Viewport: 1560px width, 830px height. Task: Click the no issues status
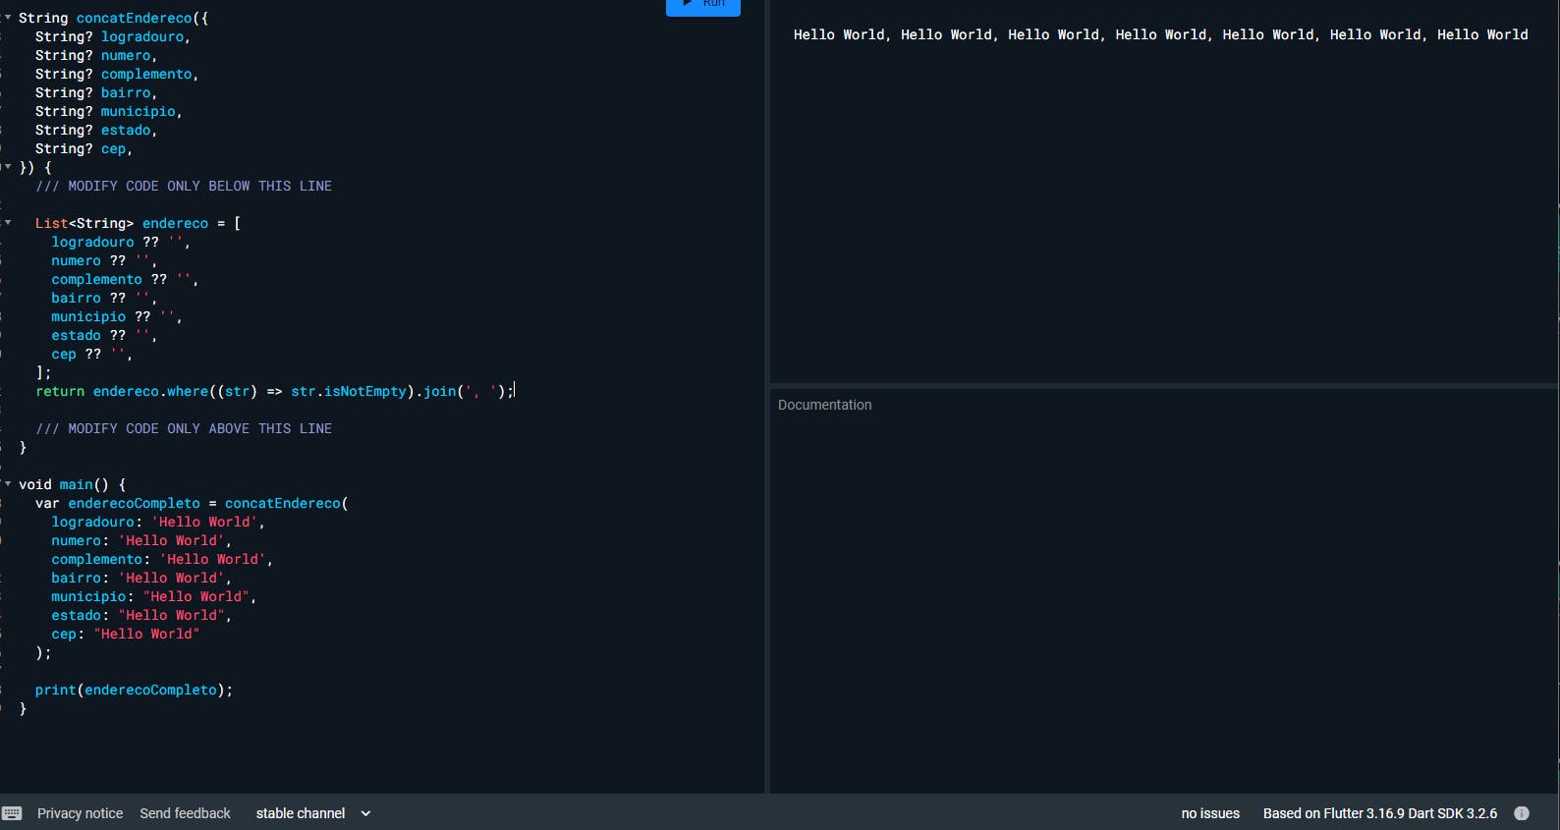pos(1210,813)
